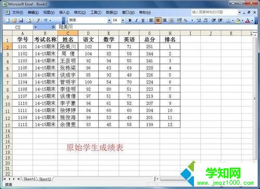Click the Save floppy disk icon
This screenshot has width=260, height=189.
point(21,20)
